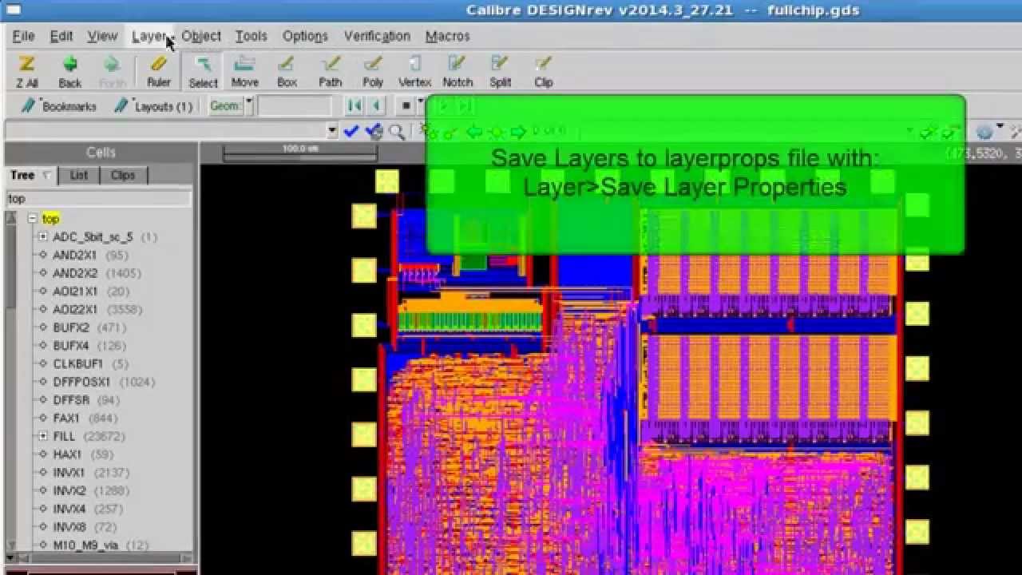Jump to first item arrow
The image size is (1022, 575).
coord(355,105)
